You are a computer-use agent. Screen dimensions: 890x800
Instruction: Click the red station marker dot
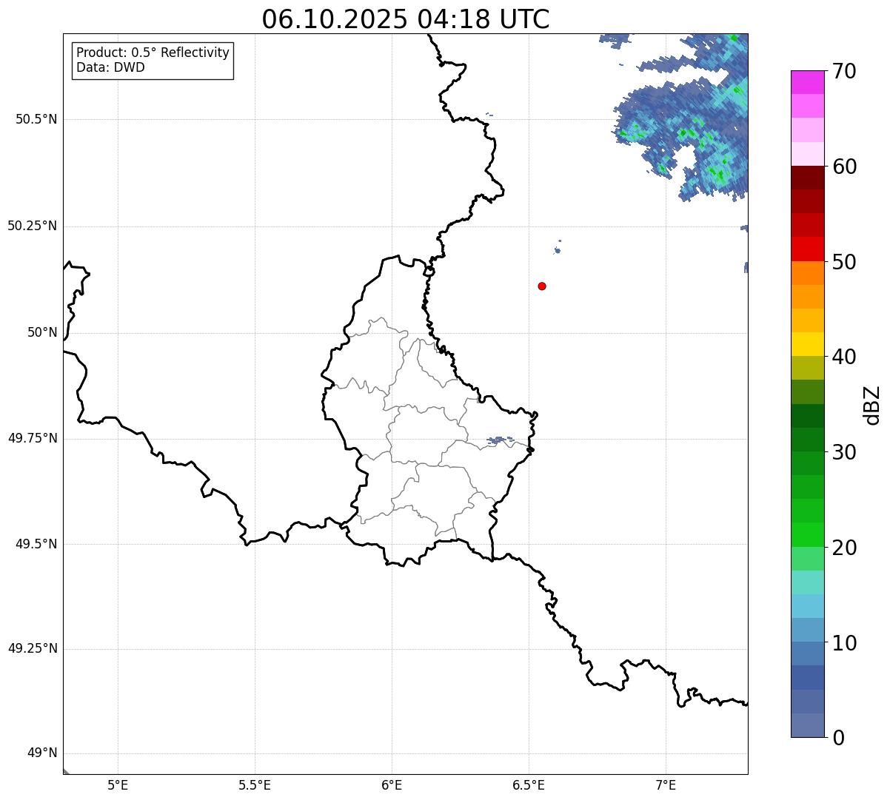coord(542,286)
